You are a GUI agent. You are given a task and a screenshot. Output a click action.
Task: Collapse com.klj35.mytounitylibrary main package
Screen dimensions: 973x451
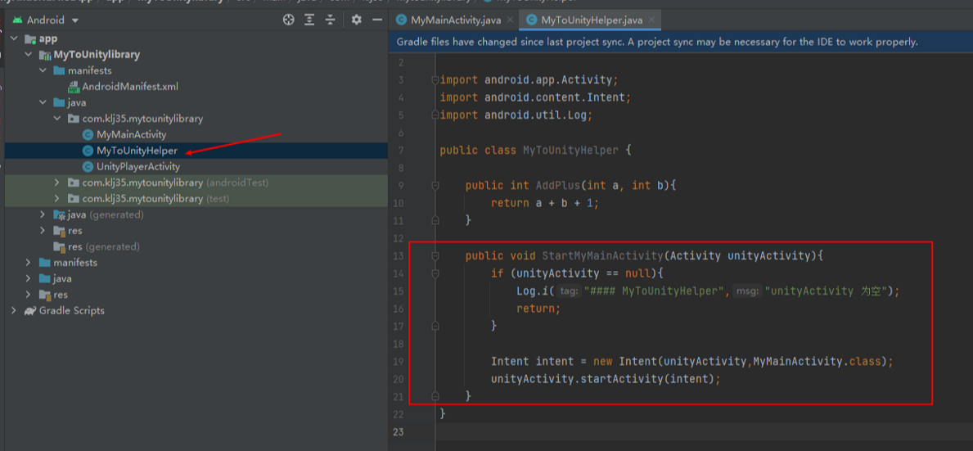(56, 119)
